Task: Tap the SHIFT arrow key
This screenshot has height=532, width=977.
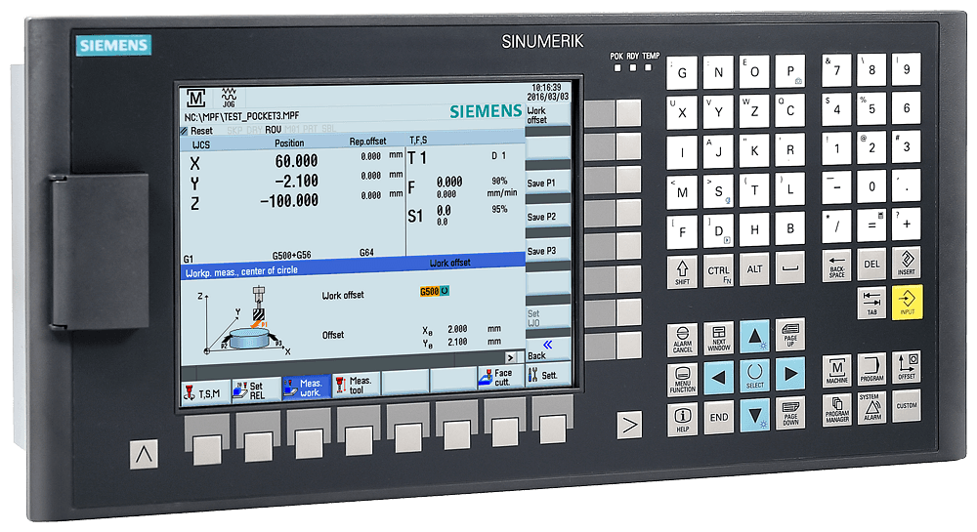Action: (x=682, y=272)
